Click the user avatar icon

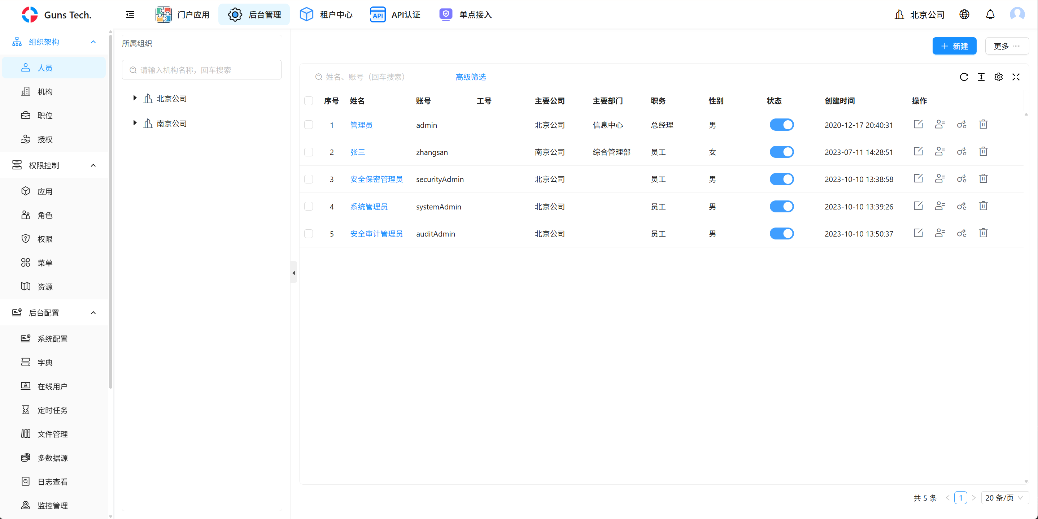(1017, 14)
